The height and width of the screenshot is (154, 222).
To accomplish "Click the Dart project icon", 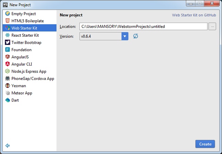I will coord(8,100).
